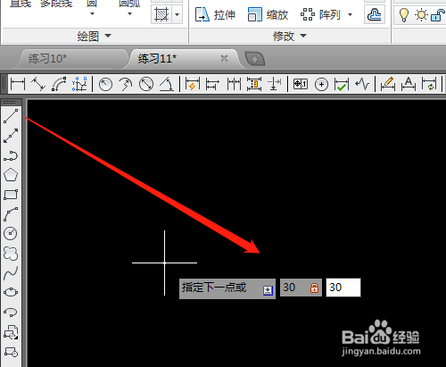
Task: Click the Arc Length dimension icon
Action: 59,84
